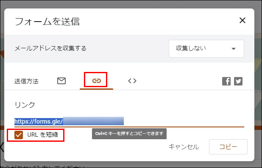Click the メールアドレスを収集する label
Screen dimensions: 262x168
click(x=50, y=48)
